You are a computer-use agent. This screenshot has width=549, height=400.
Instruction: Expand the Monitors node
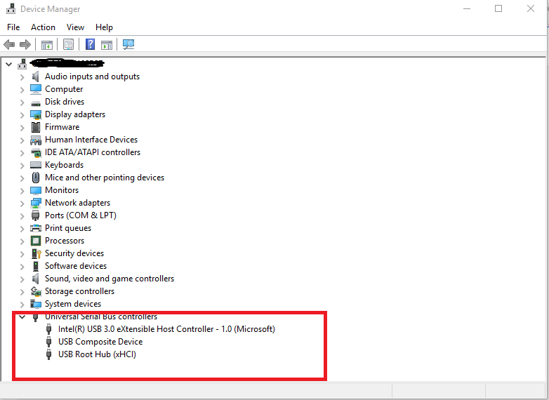[22, 191]
